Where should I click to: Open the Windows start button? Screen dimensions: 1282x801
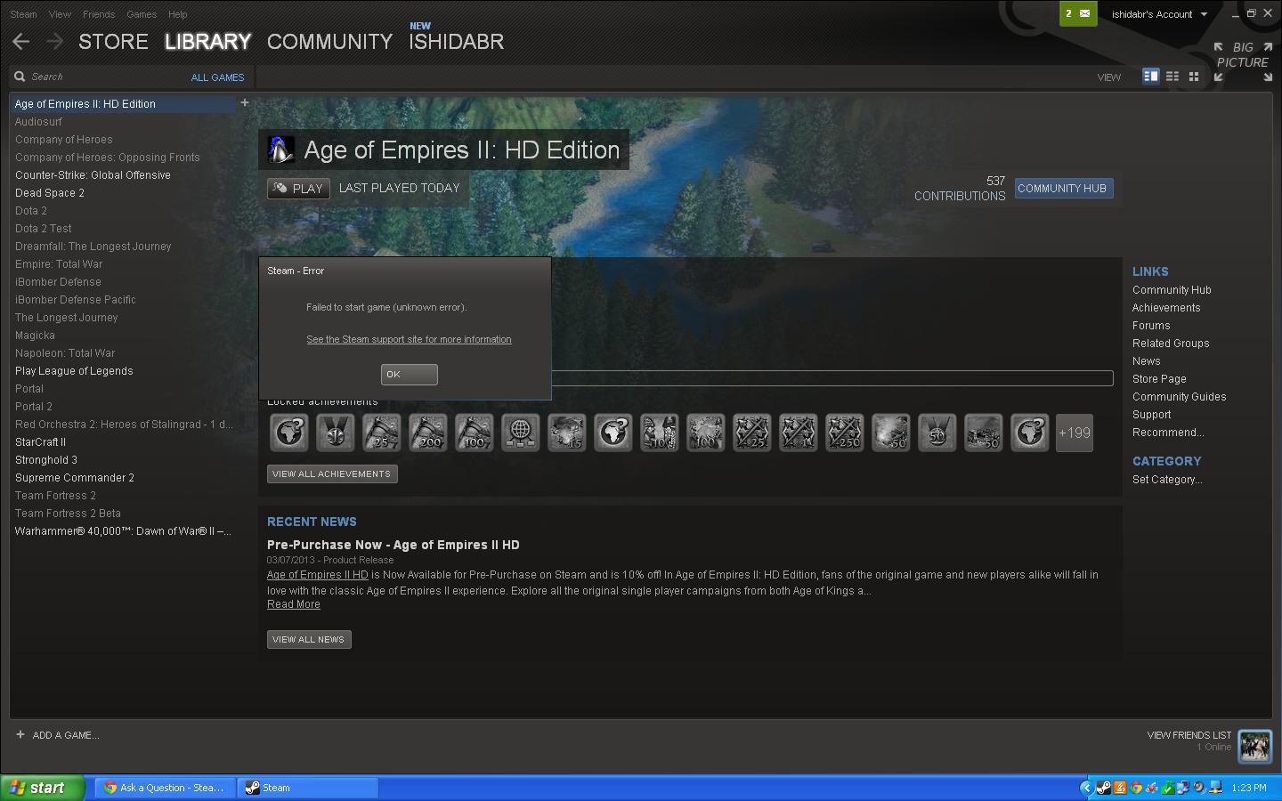click(43, 788)
